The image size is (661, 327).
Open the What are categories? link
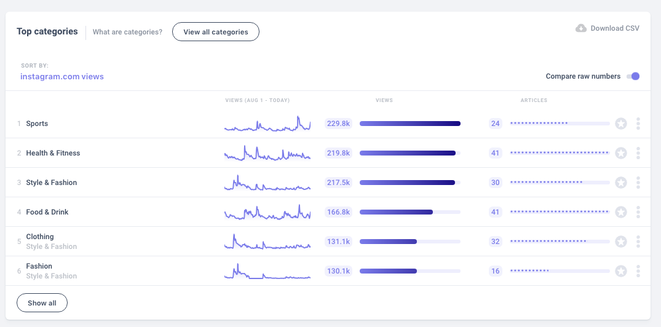click(127, 32)
